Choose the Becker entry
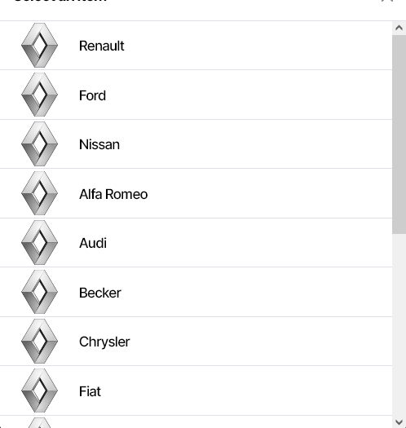Screen dimensions: 406x428 196,292
